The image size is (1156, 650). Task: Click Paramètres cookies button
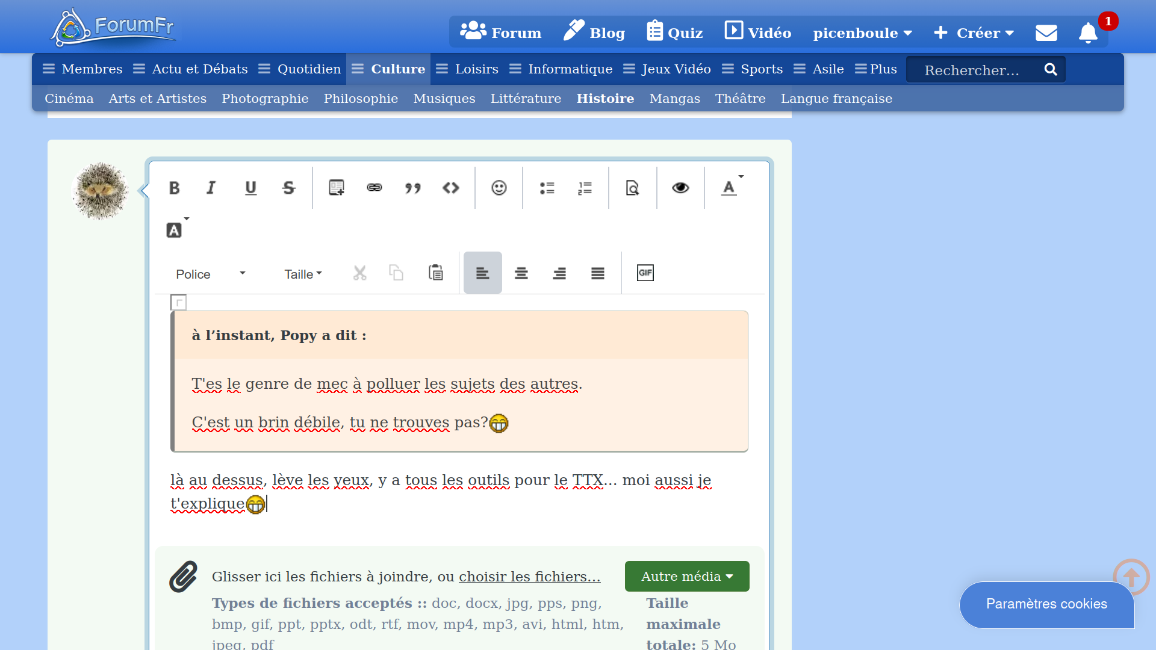(x=1046, y=604)
